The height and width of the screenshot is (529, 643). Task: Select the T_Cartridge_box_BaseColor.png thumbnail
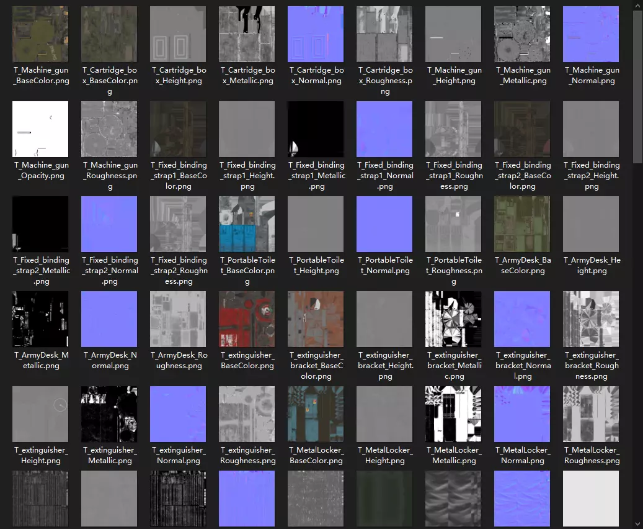coord(109,34)
